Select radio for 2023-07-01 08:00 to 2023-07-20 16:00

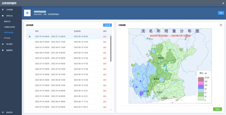pyautogui.click(x=30, y=69)
